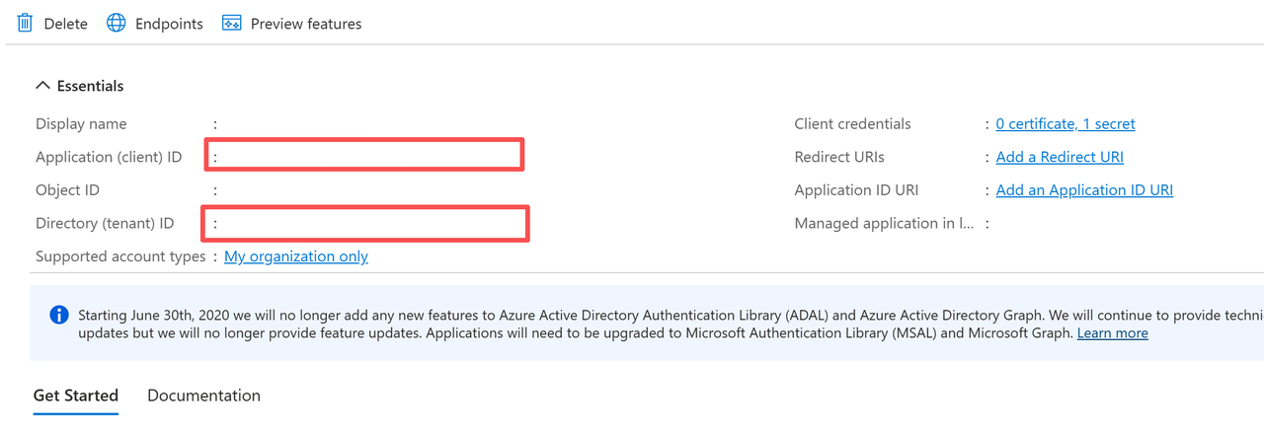The height and width of the screenshot is (433, 1264).
Task: Click the 'Display name' label
Action: 81,124
